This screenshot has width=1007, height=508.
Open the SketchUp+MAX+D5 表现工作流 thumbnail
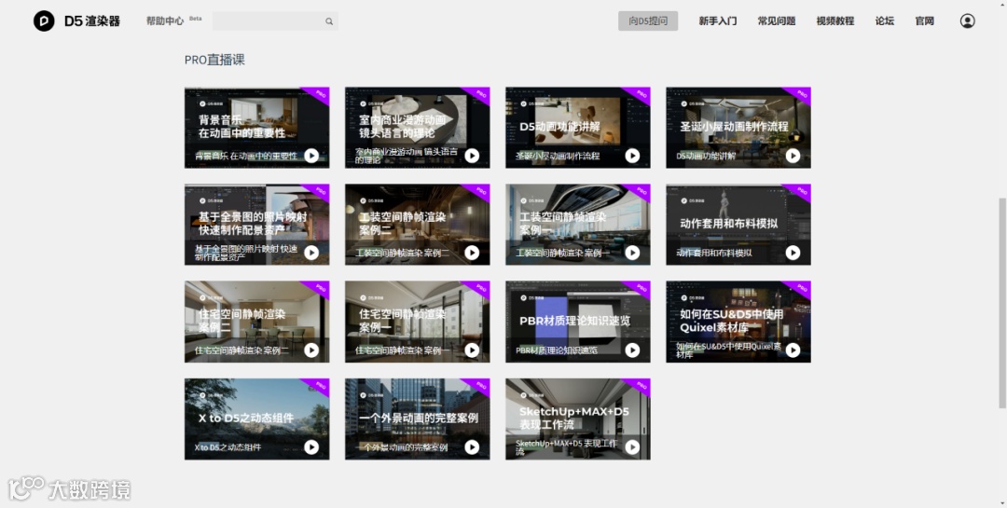(578, 419)
